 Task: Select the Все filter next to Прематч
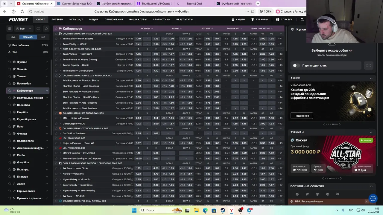43,37
